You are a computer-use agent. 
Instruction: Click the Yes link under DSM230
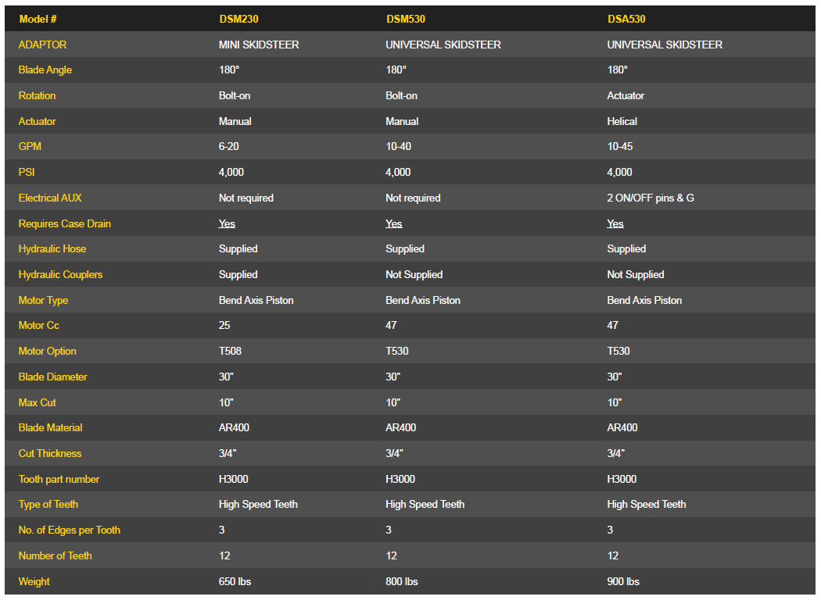pyautogui.click(x=227, y=223)
